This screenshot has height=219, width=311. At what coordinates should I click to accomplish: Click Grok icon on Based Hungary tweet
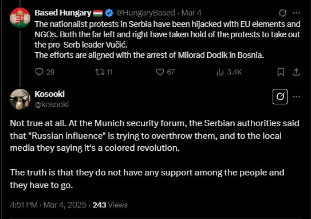282,13
